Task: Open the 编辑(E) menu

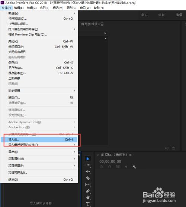Action: coord(19,8)
